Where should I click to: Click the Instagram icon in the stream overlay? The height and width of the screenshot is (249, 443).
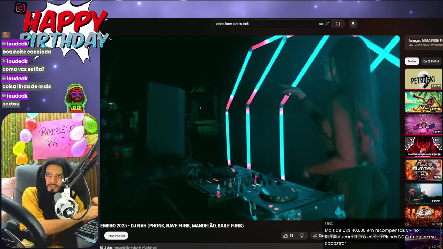[x=20, y=8]
